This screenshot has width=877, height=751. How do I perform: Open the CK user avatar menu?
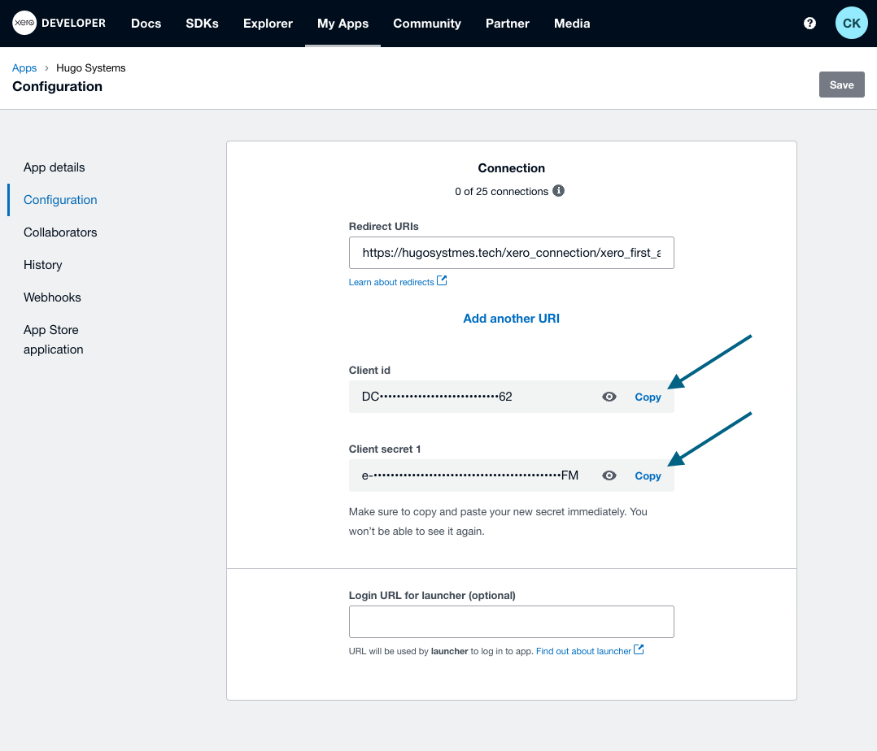(851, 23)
